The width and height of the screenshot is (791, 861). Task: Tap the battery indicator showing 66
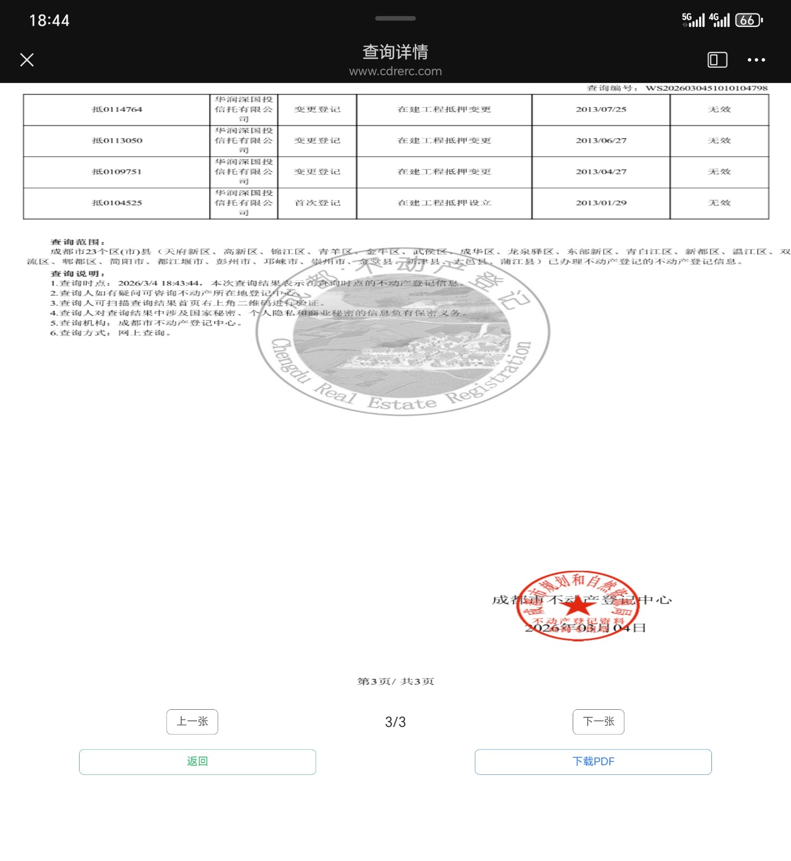tap(749, 20)
